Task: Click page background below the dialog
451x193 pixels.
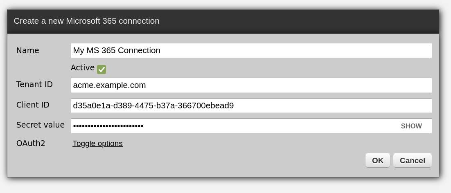Action: [x=225, y=186]
